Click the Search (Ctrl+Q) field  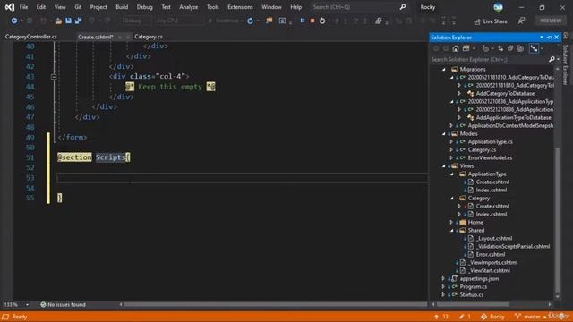(358, 7)
